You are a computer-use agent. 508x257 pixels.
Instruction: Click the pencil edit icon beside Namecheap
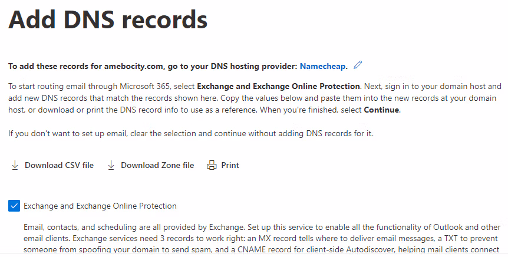click(x=358, y=65)
